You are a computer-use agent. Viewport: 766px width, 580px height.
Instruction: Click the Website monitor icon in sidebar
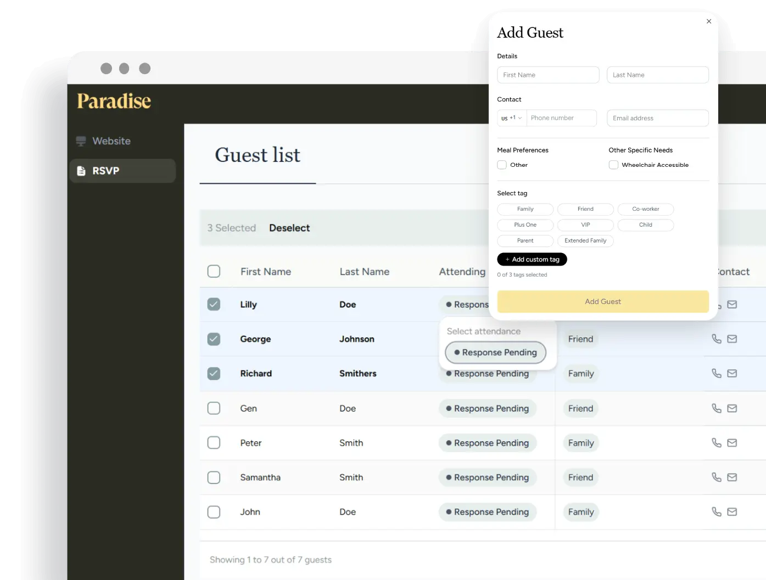(81, 141)
